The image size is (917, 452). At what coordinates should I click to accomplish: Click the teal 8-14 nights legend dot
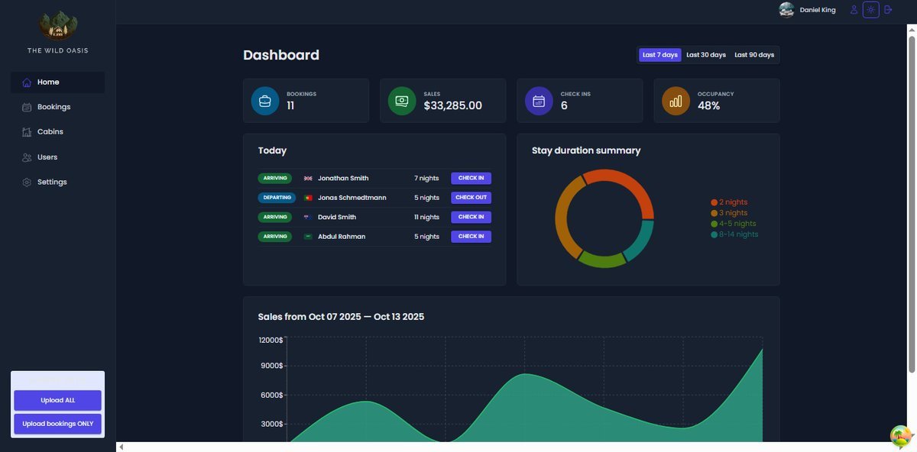pyautogui.click(x=714, y=234)
